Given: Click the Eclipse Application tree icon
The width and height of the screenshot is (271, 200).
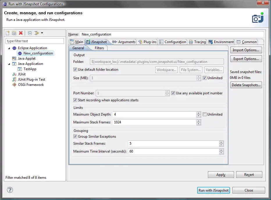Looking at the screenshot, I should tap(15, 48).
